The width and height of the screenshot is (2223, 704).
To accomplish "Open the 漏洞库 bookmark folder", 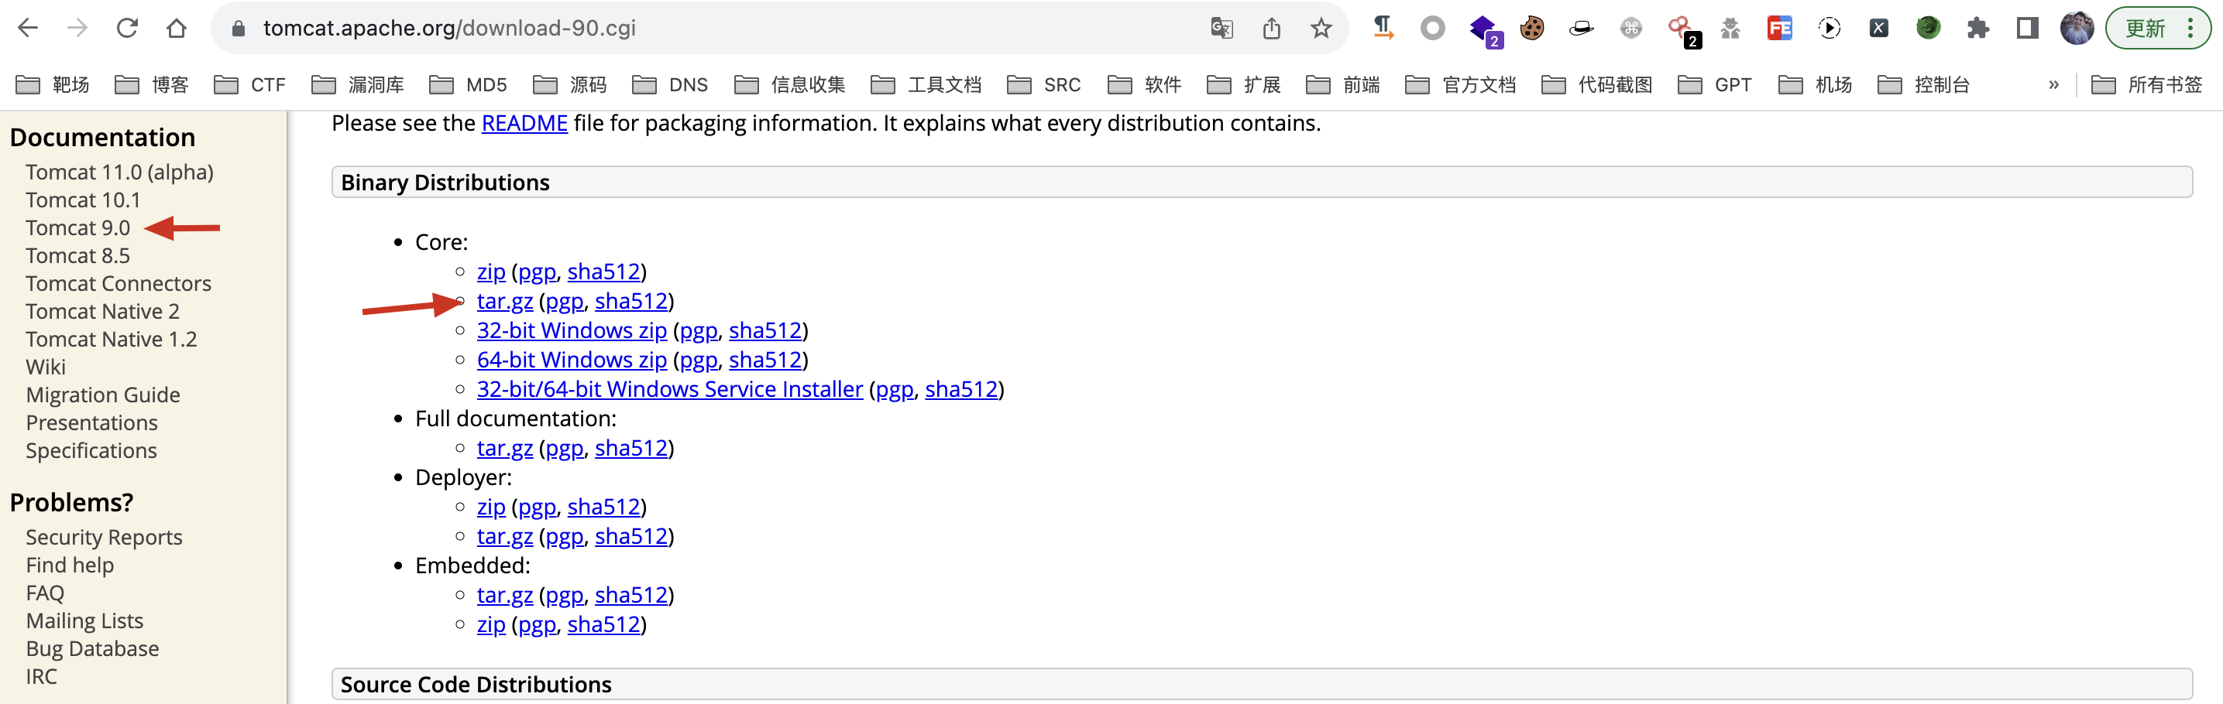I will (x=358, y=84).
